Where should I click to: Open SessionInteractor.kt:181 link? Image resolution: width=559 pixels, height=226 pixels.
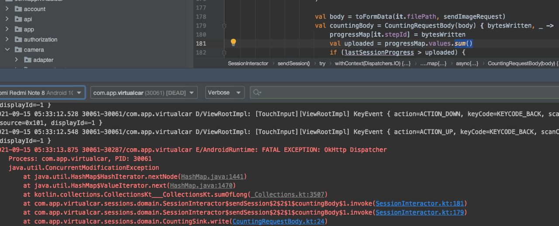pos(420,203)
